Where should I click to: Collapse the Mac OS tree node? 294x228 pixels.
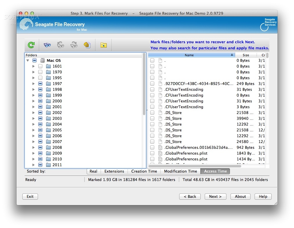[x=28, y=60]
